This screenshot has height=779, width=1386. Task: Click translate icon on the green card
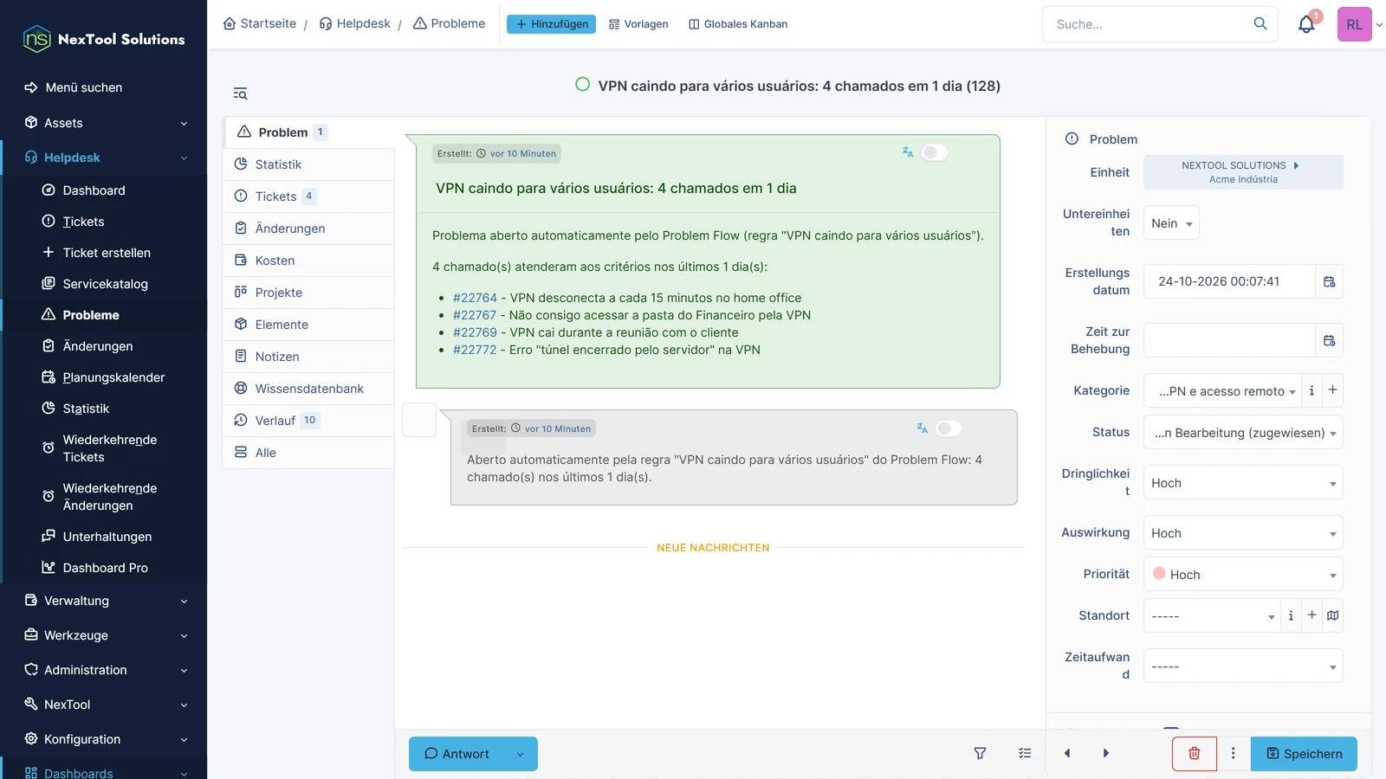(x=908, y=152)
